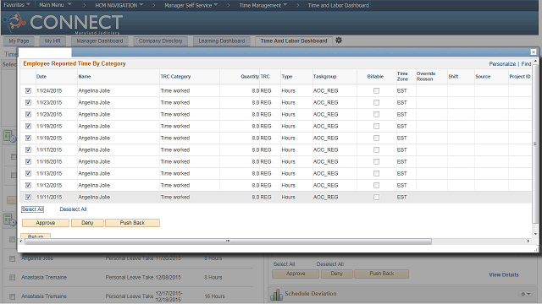Open the Company Directory tab
The height and width of the screenshot is (304, 542).
pyautogui.click(x=160, y=41)
